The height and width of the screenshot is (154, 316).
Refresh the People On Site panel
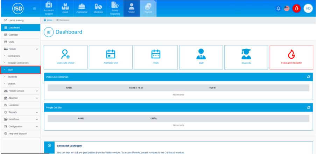coord(309,107)
